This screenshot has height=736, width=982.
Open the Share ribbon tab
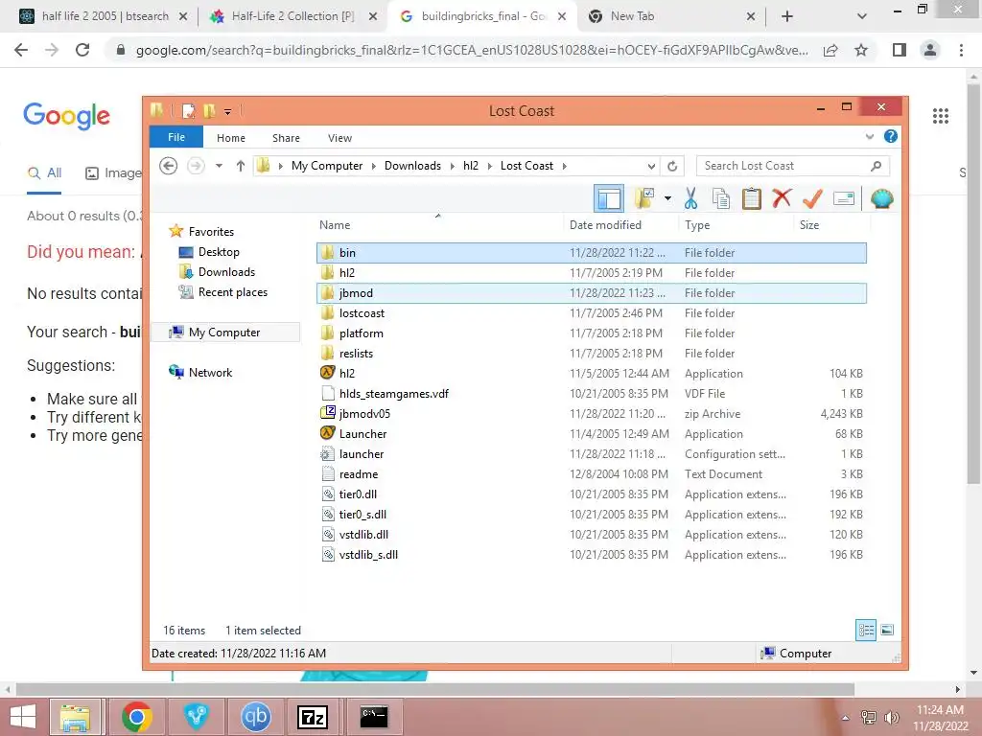(286, 138)
